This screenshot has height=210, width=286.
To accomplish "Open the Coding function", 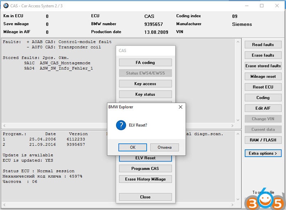I will 263,98.
